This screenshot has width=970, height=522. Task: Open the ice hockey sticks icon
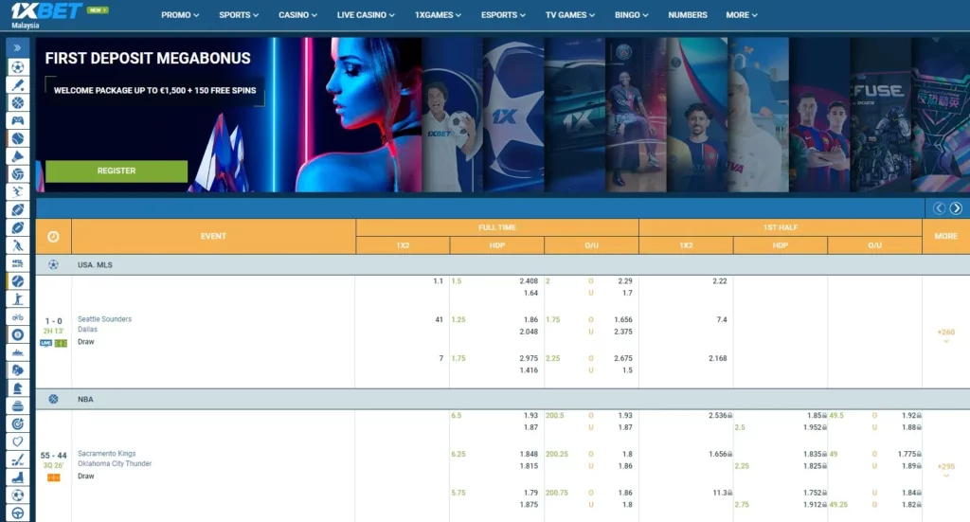17,459
